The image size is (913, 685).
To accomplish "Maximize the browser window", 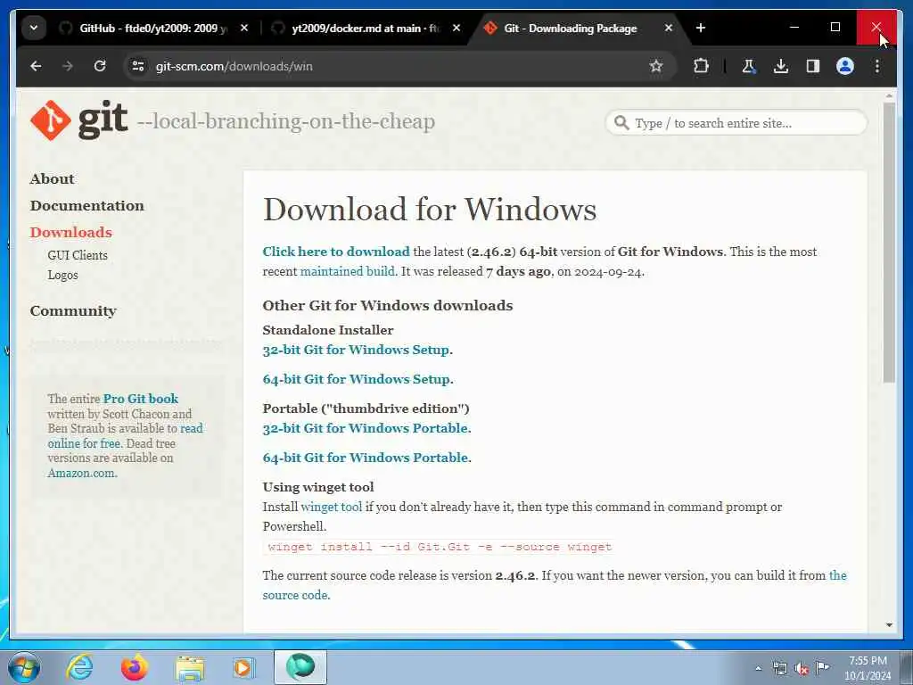I will (x=835, y=28).
